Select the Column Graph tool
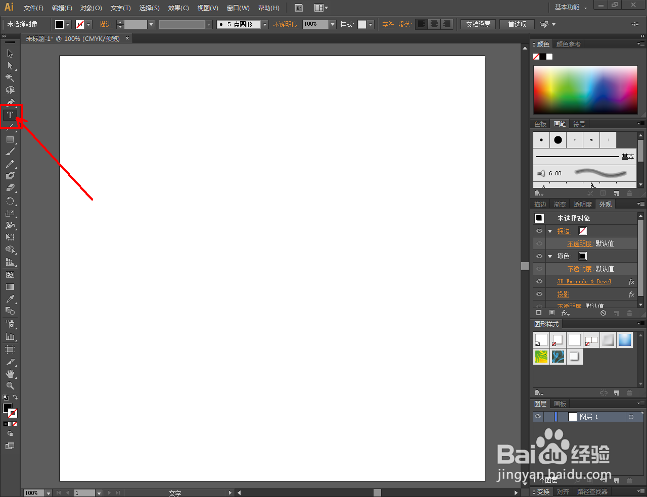 coord(10,337)
